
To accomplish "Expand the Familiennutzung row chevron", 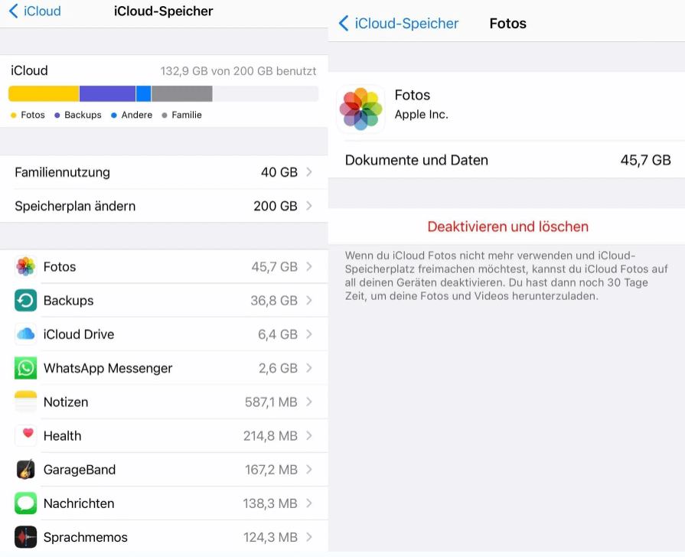I will tap(309, 172).
